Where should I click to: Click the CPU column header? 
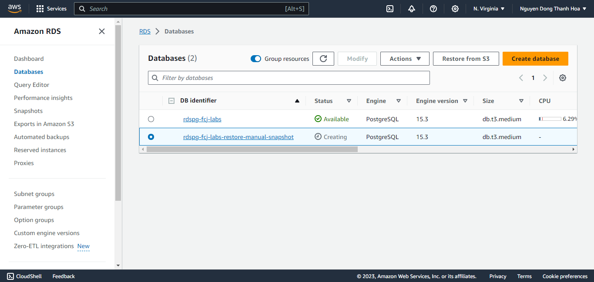(x=545, y=101)
